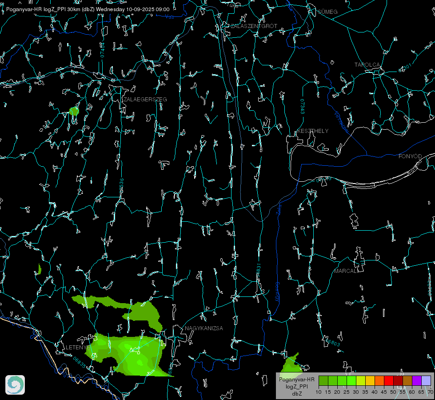Click the legend scale value 30
This screenshot has height=400, width=435.
point(355,392)
